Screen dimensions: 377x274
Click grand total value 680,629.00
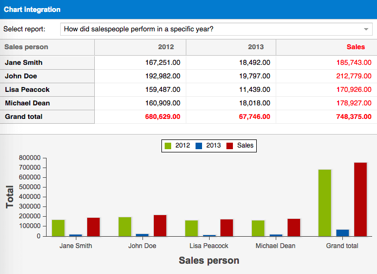163,117
